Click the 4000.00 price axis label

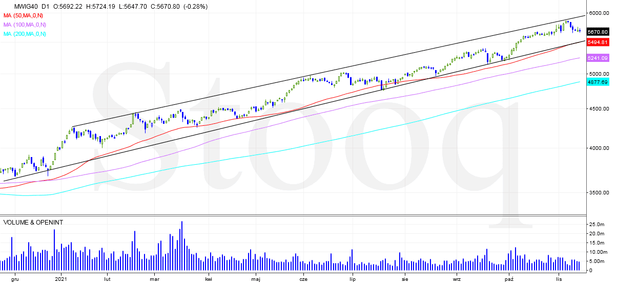[599, 148]
